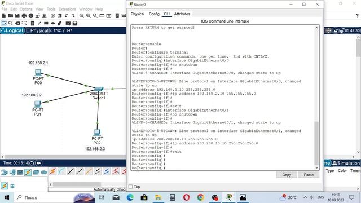Open the Tools menu
Screen dimensions: 361x203
51,9
